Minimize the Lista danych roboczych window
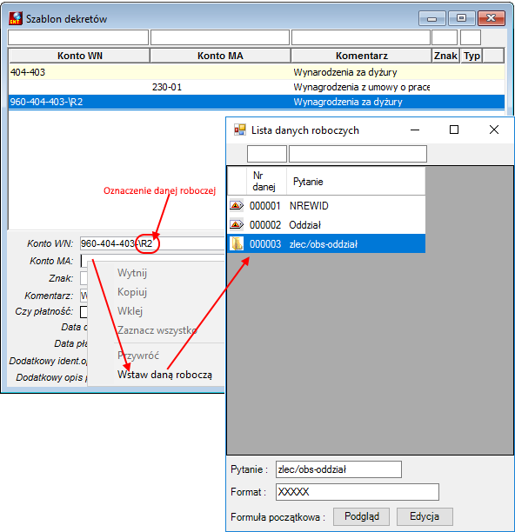The height and width of the screenshot is (532, 515). pyautogui.click(x=415, y=130)
